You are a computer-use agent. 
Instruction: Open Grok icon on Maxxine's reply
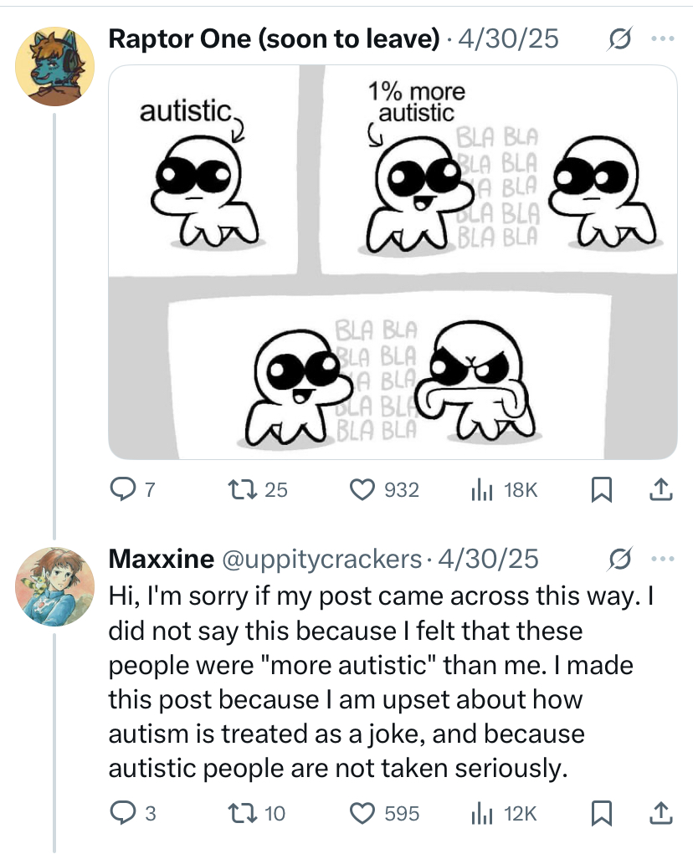point(621,558)
